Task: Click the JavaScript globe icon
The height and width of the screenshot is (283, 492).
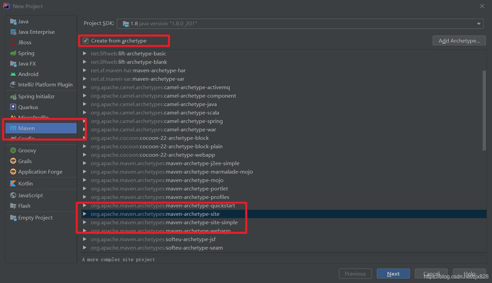Action: (x=13, y=196)
